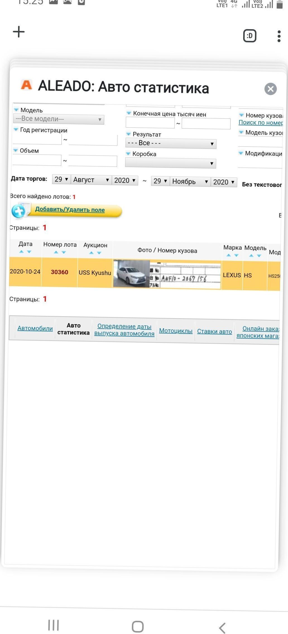Screen dimensions: 288x634
Task: Click the blue plus Add field icon
Action: 19,211
